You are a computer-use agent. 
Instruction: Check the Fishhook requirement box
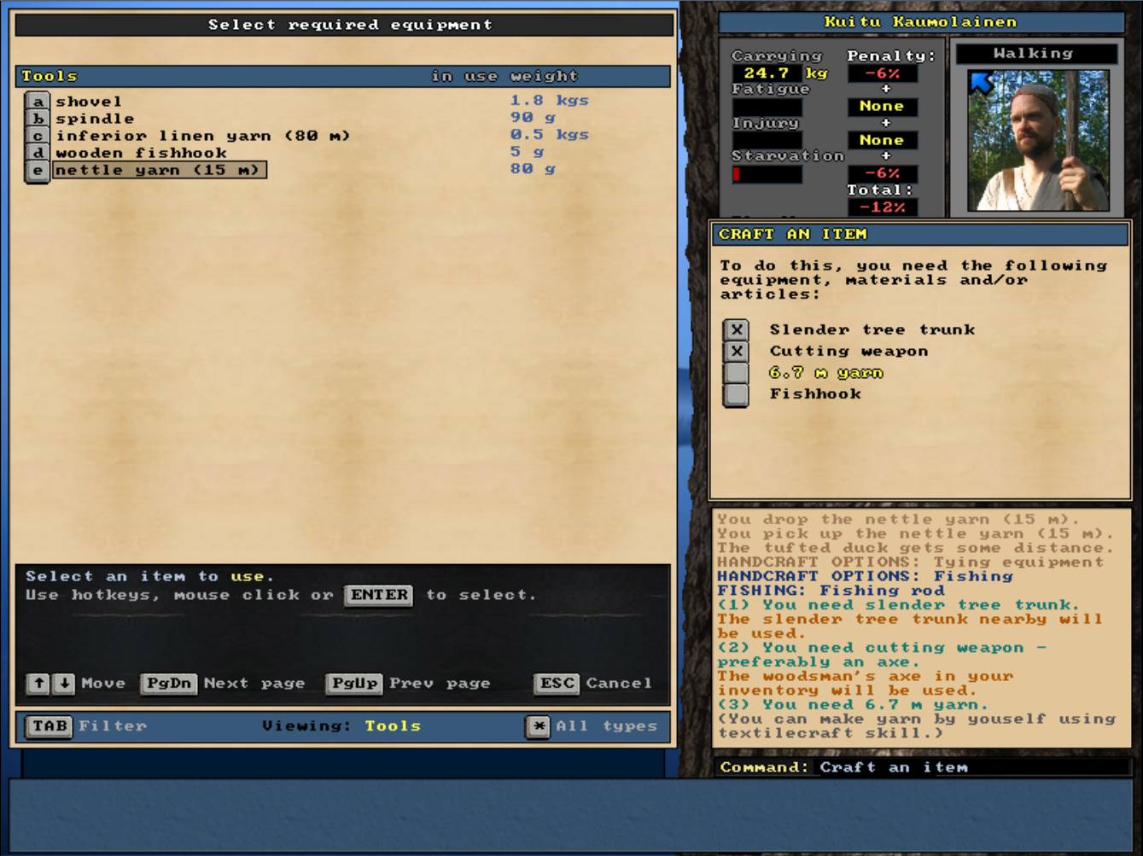(736, 394)
